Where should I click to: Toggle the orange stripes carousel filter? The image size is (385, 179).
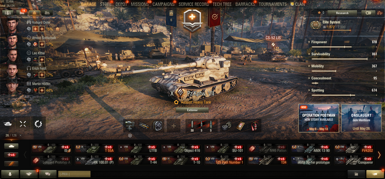click(11, 163)
